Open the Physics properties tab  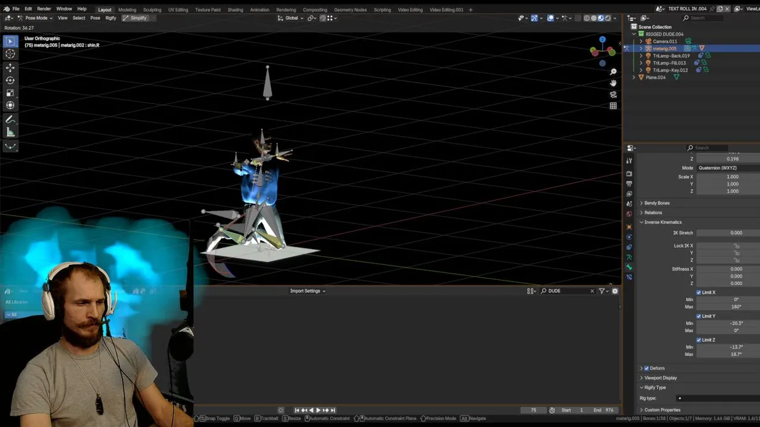(629, 237)
